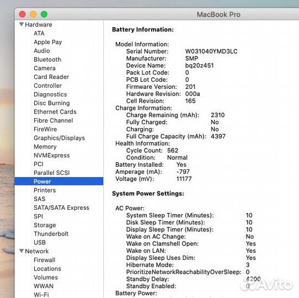Screen dimensions: 299x298
Task: Select PCI in the sidebar
Action: [39, 164]
